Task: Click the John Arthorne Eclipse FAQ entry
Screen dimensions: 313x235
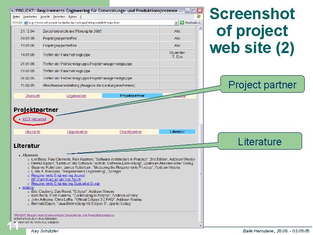Action: 87,199
